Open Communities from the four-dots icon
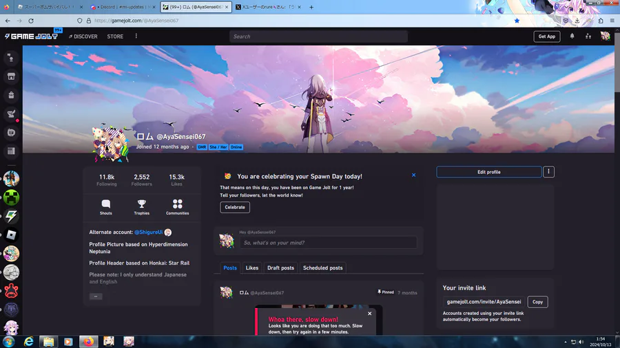The height and width of the screenshot is (348, 620). pos(177,207)
